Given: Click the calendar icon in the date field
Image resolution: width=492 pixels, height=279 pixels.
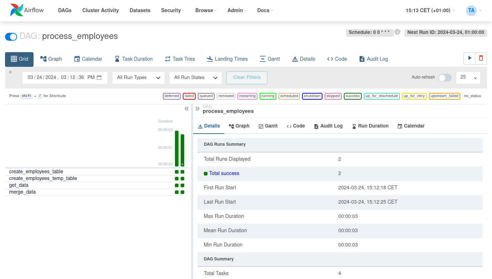Looking at the screenshot, I should 99,78.
